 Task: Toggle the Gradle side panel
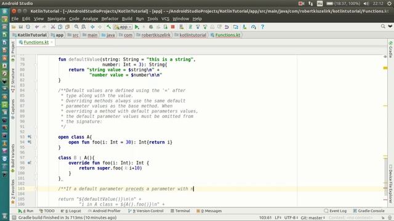[390, 49]
